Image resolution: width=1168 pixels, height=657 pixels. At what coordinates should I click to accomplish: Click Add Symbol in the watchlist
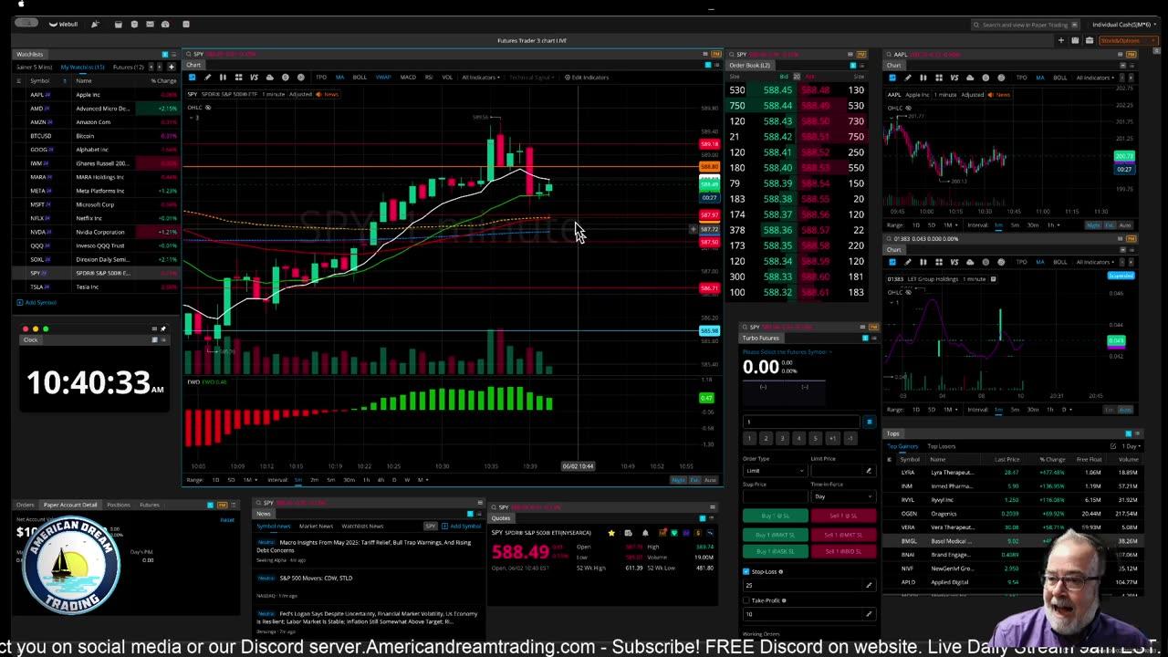pos(37,302)
